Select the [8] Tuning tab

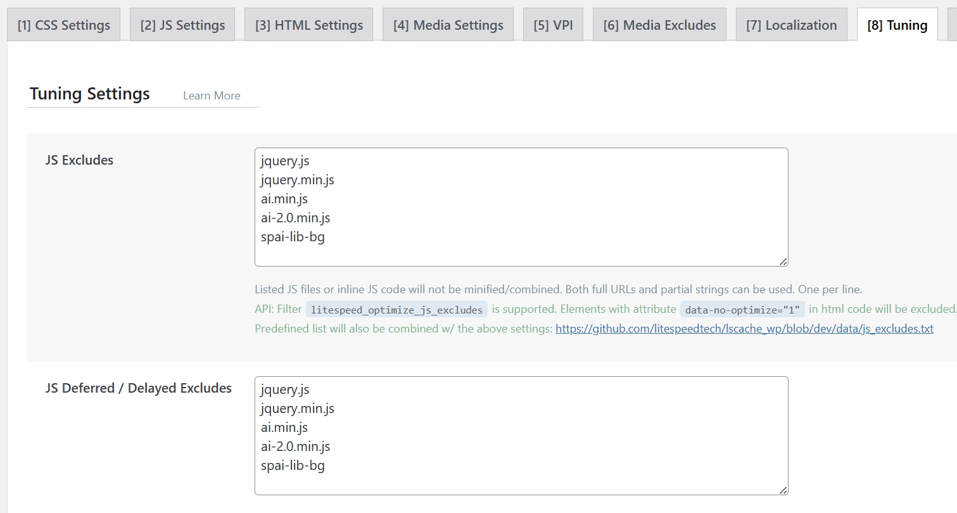(x=897, y=25)
